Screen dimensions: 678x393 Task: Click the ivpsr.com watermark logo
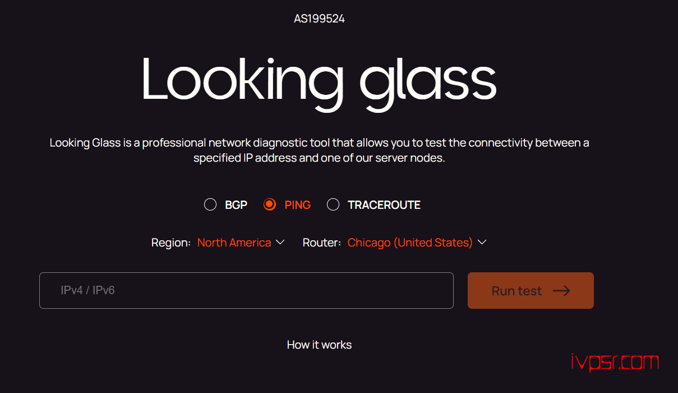click(615, 362)
